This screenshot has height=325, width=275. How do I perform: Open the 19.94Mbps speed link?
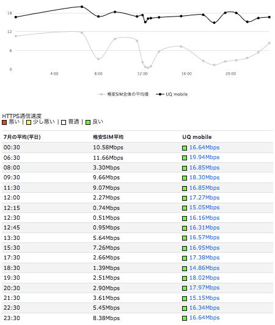204,157
